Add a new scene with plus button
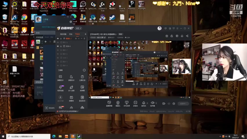This screenshot has width=247, height=139. click(x=86, y=34)
